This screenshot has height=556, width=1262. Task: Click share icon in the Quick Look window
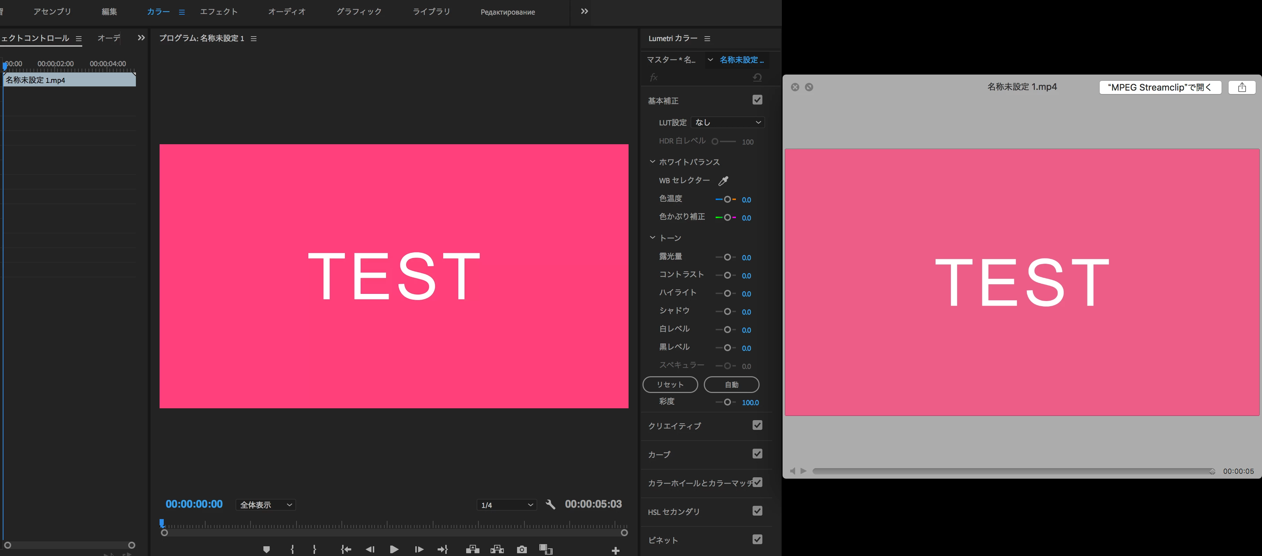point(1241,87)
